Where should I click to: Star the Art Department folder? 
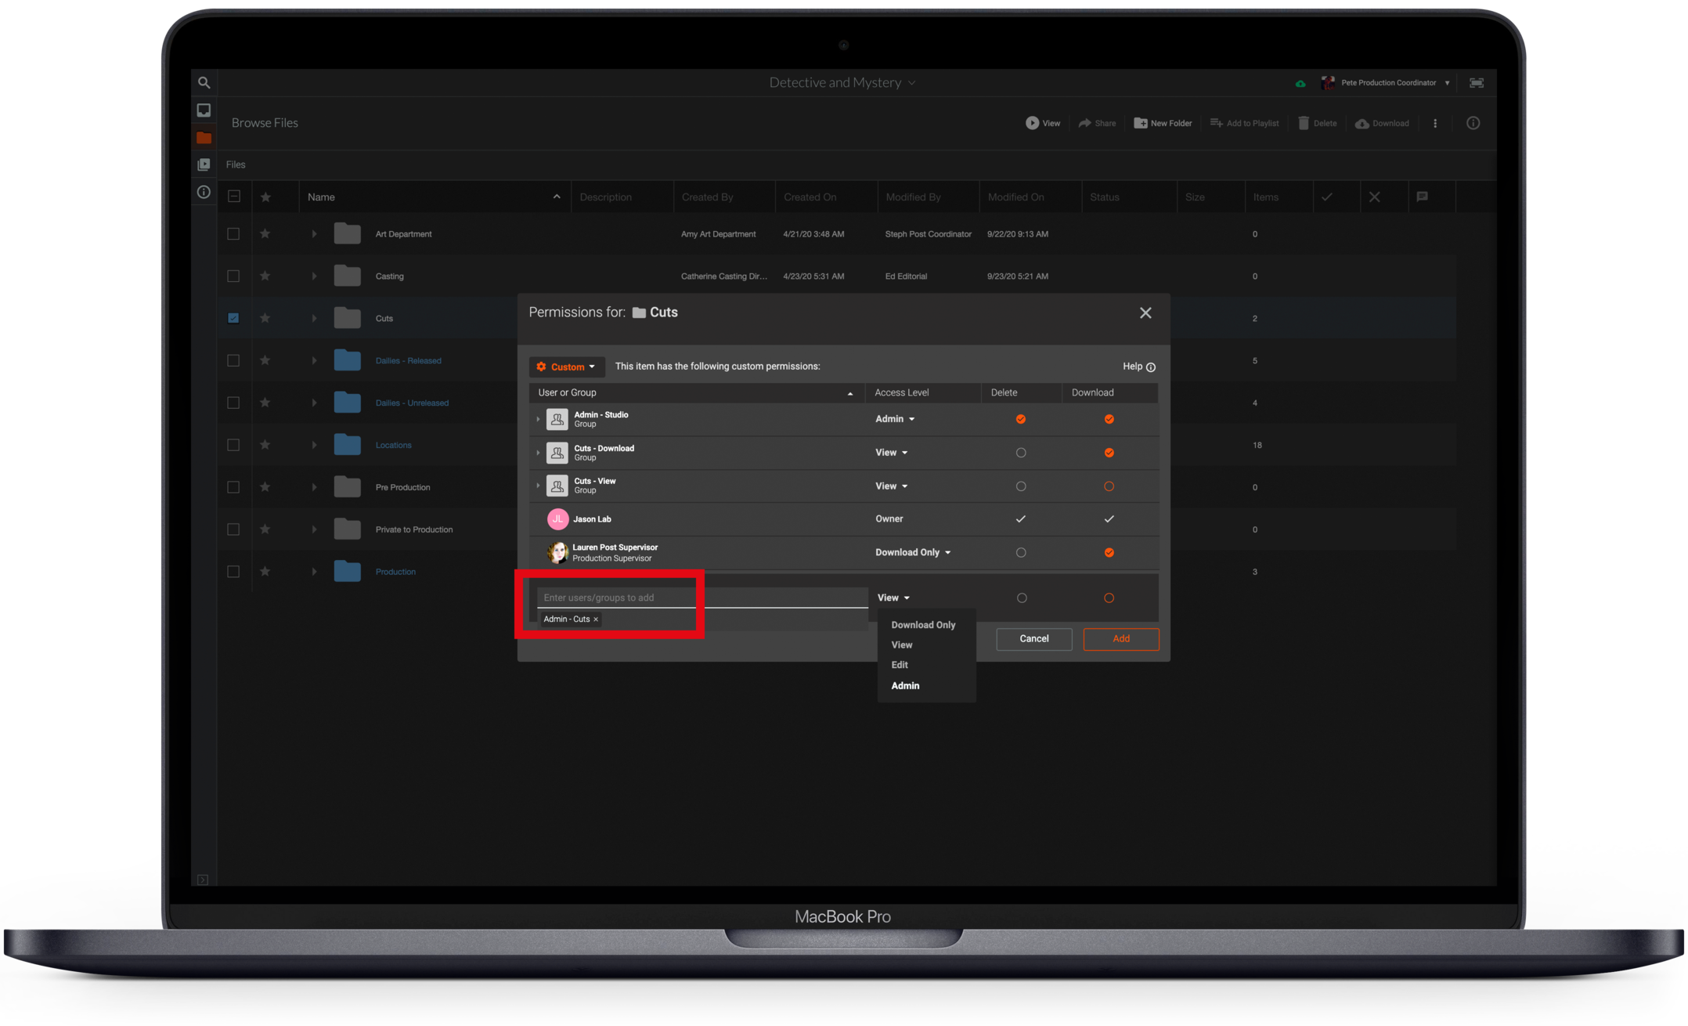(265, 233)
